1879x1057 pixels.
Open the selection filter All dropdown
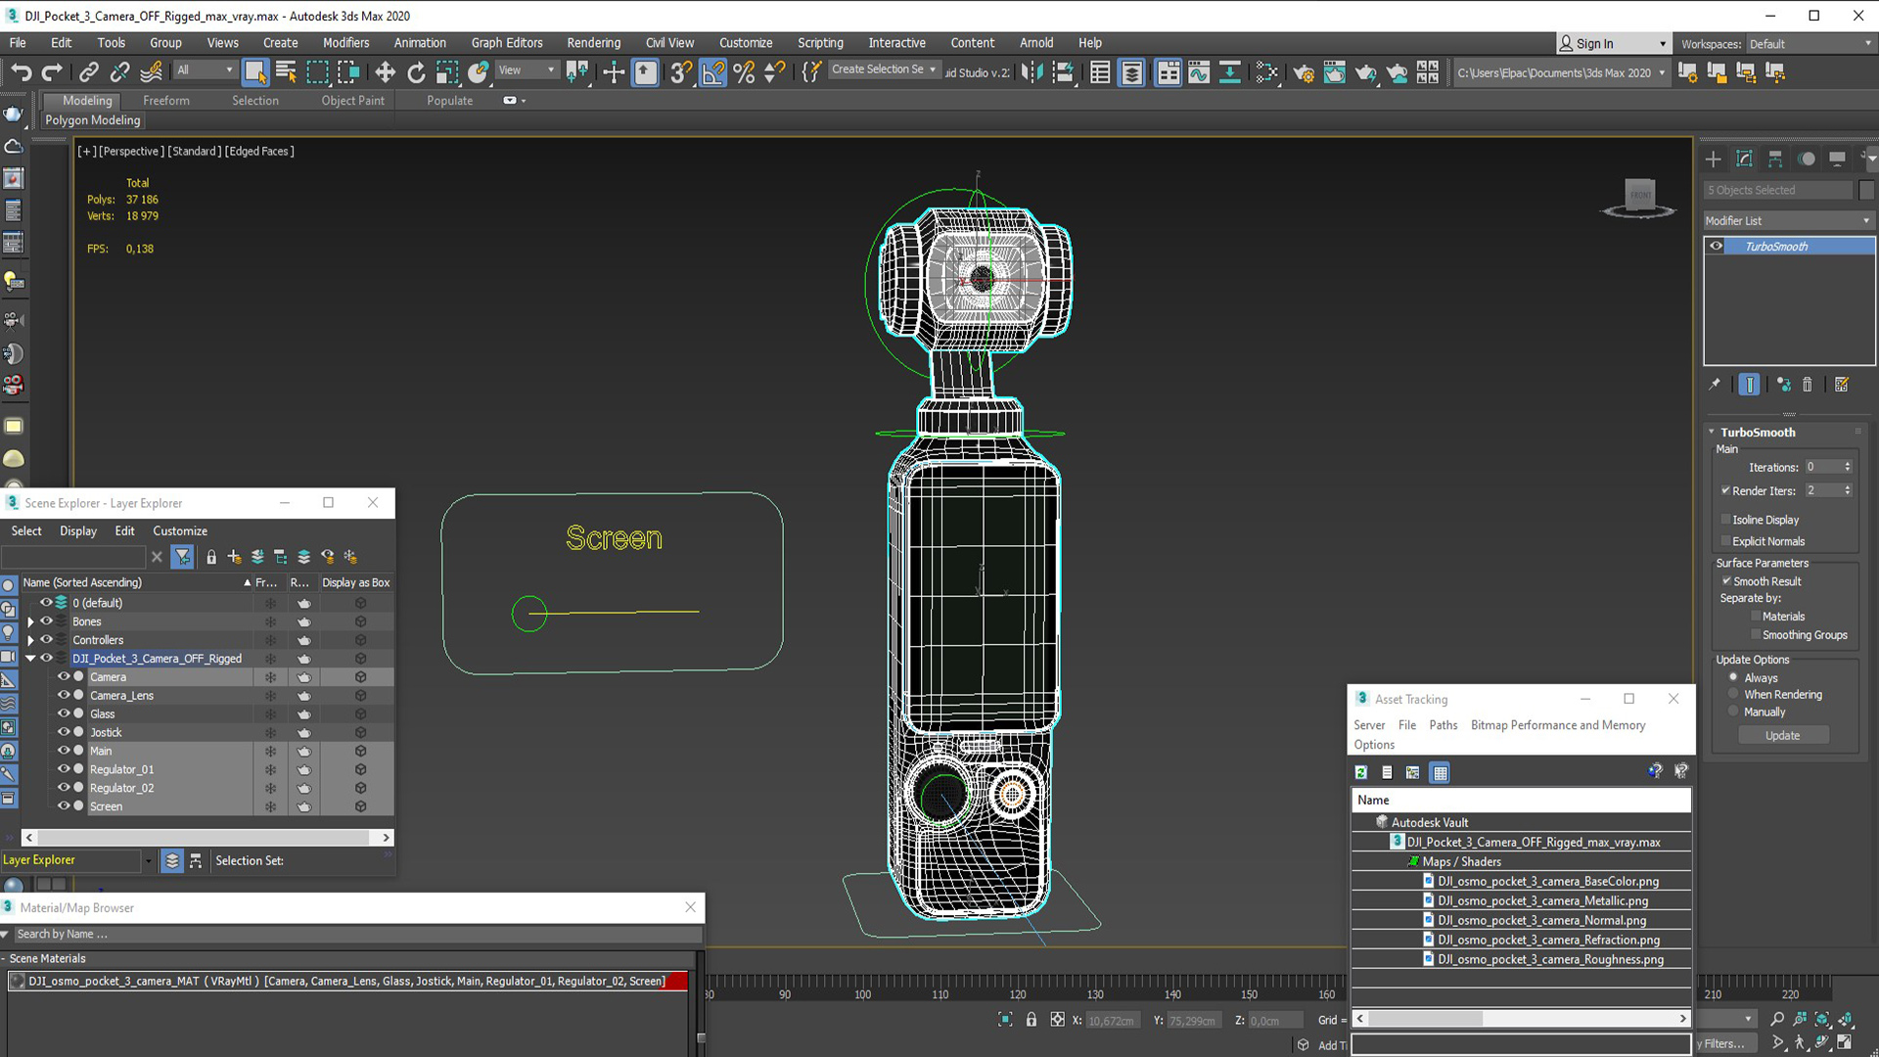pos(205,70)
